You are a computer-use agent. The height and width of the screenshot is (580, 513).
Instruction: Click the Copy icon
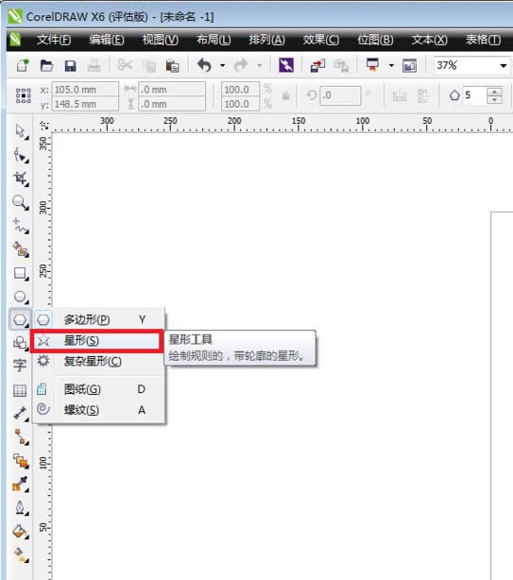tap(149, 66)
